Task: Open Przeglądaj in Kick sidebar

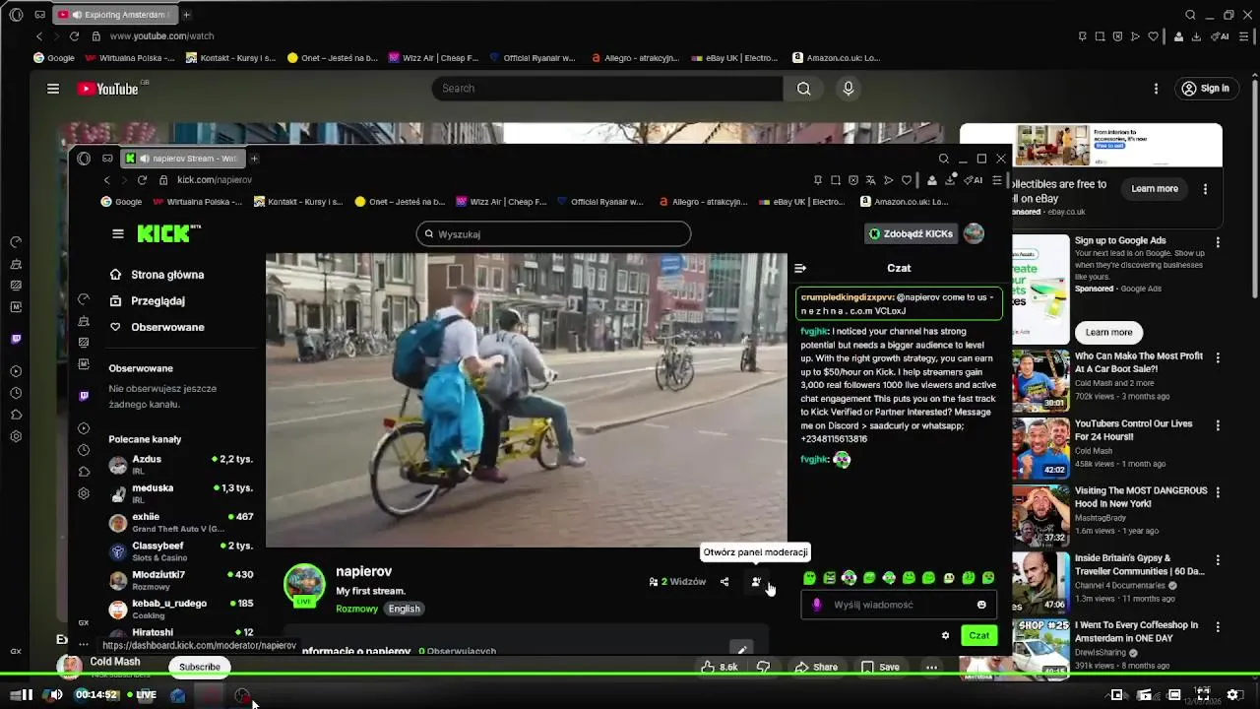Action: (x=147, y=300)
